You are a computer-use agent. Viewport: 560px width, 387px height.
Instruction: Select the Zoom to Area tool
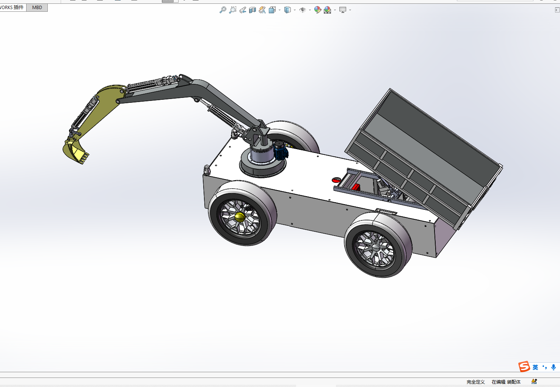232,10
